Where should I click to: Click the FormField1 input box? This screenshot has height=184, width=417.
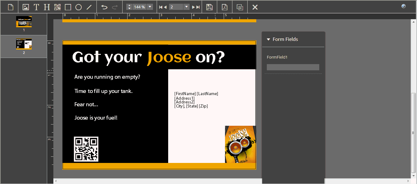click(293, 67)
